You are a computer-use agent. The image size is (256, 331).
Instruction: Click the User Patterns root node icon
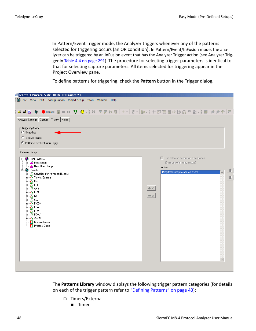tap(27, 159)
